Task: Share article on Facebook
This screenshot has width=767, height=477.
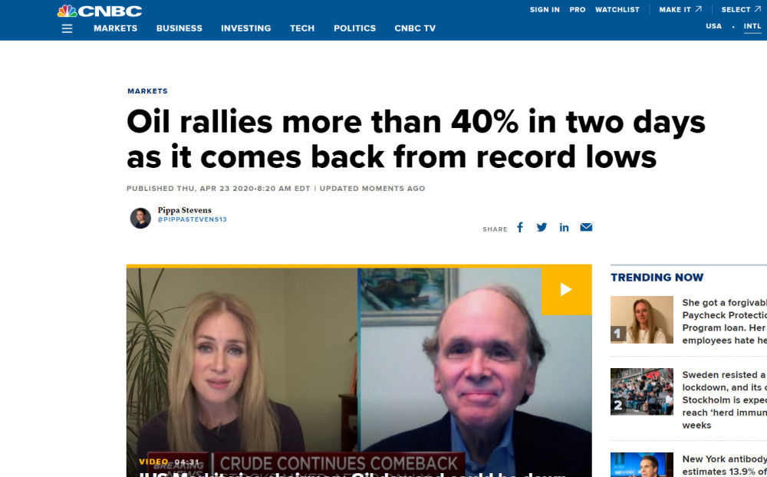Action: 520,228
